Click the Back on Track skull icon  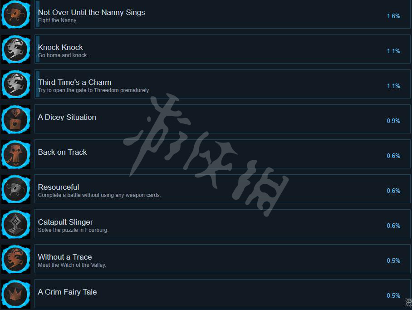[16, 154]
